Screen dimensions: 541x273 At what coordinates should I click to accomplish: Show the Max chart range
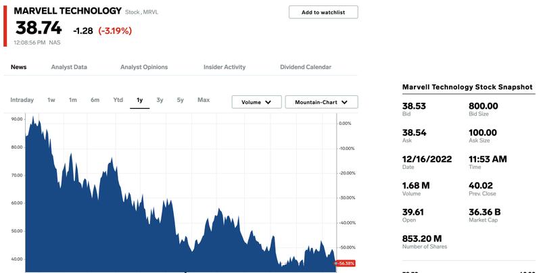204,100
